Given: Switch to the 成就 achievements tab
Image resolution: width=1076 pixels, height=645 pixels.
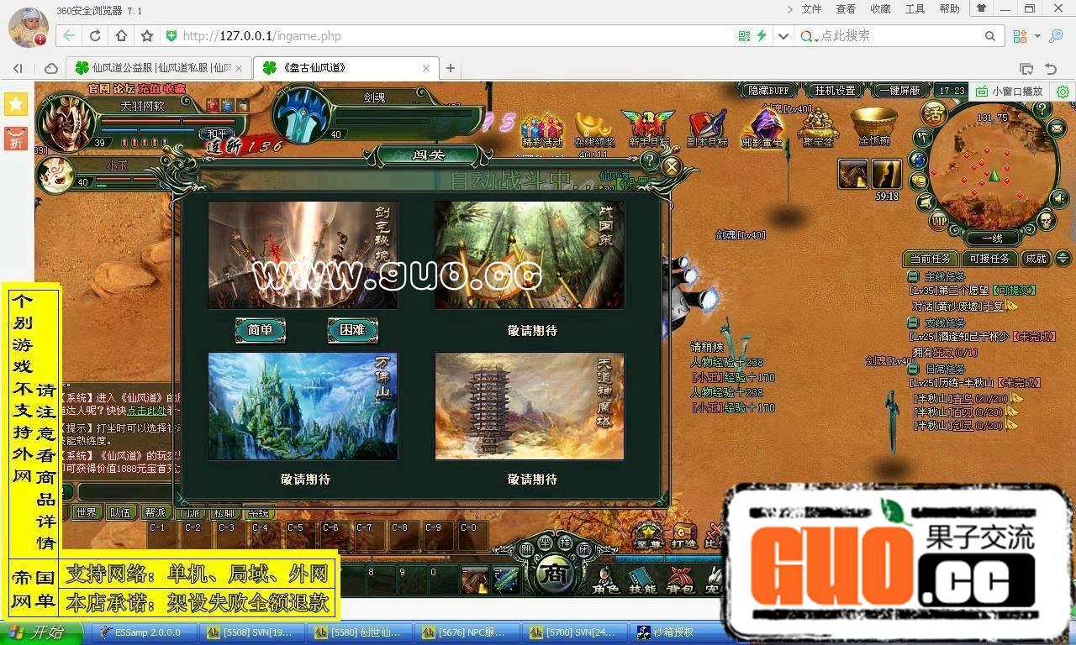Looking at the screenshot, I should 1036,259.
